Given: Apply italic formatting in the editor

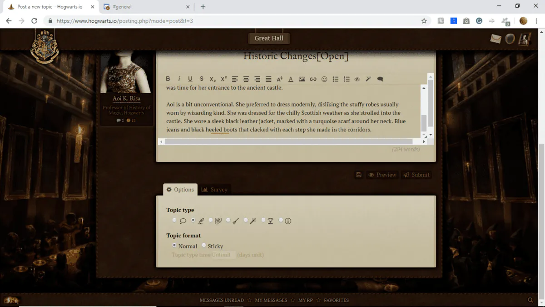Looking at the screenshot, I should point(179,79).
